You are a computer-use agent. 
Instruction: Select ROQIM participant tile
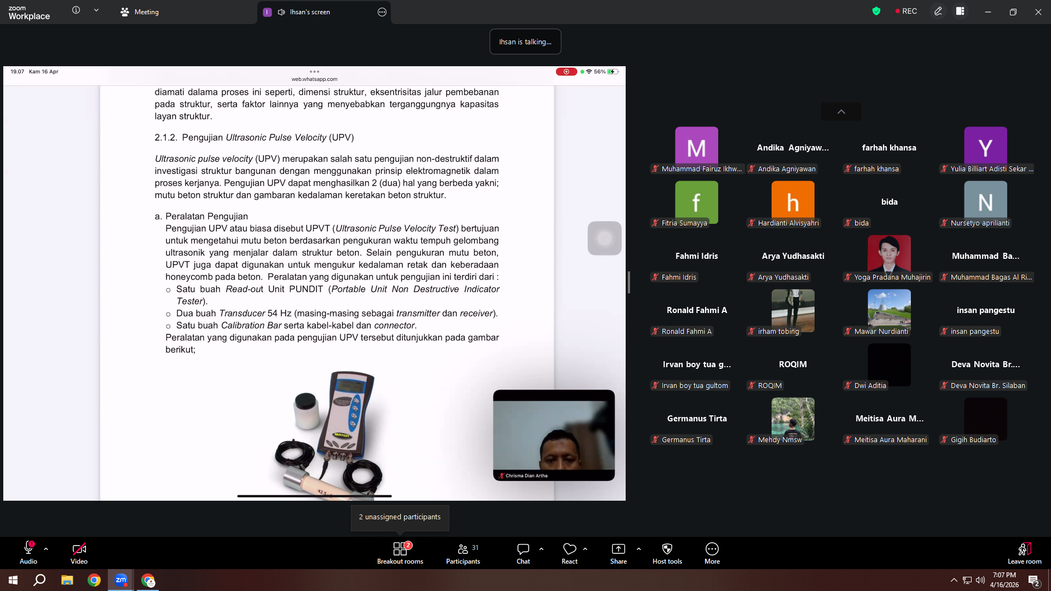[x=793, y=367]
